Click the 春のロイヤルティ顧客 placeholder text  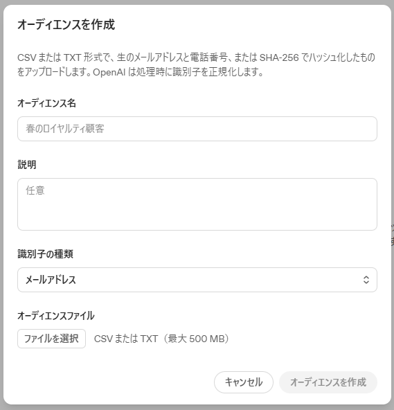pos(65,129)
